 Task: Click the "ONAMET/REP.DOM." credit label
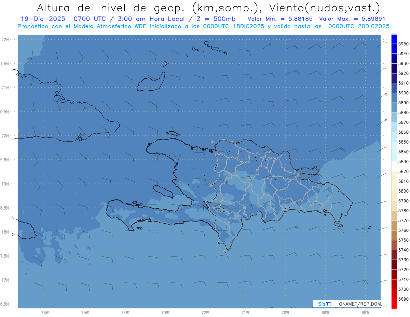pyautogui.click(x=360, y=304)
